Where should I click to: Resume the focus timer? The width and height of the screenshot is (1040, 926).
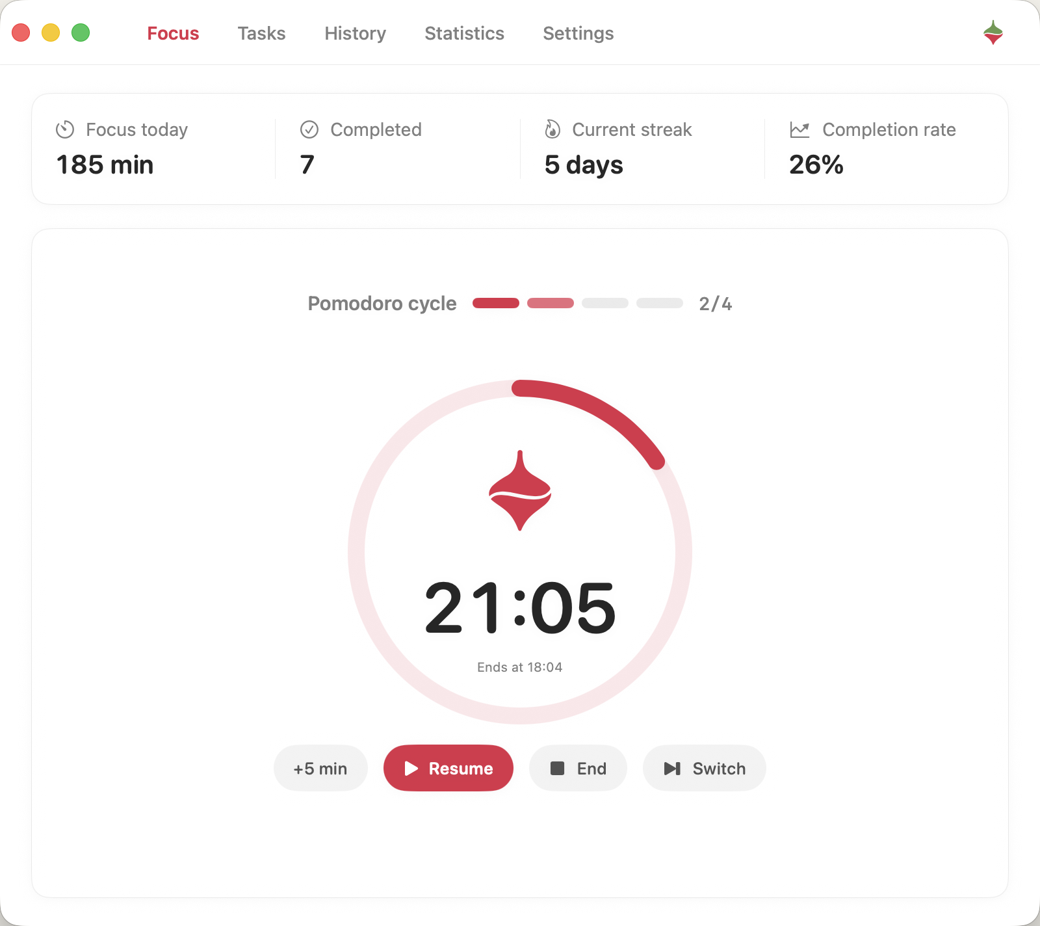(x=448, y=768)
